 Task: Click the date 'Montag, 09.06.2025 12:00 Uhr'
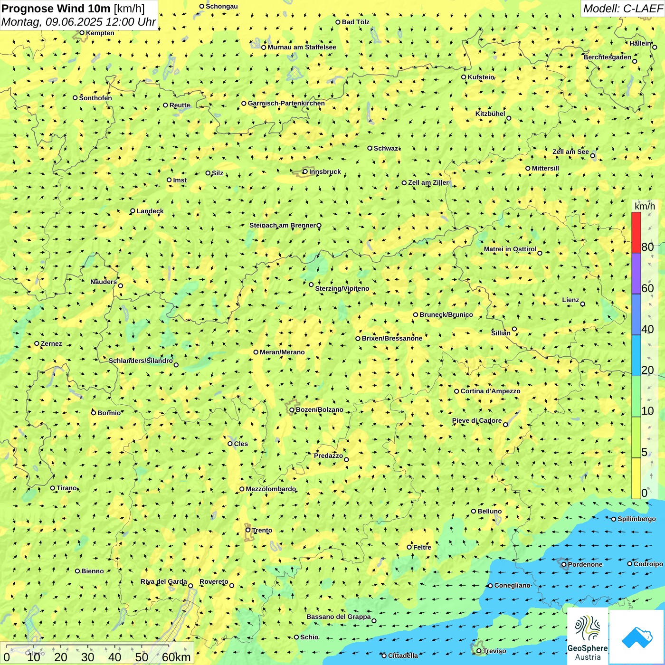(x=78, y=22)
